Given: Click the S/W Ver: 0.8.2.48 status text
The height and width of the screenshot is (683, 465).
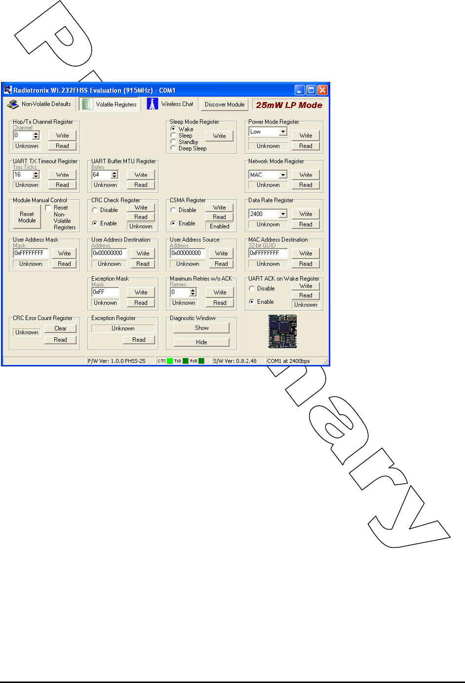Looking at the screenshot, I should tap(235, 361).
